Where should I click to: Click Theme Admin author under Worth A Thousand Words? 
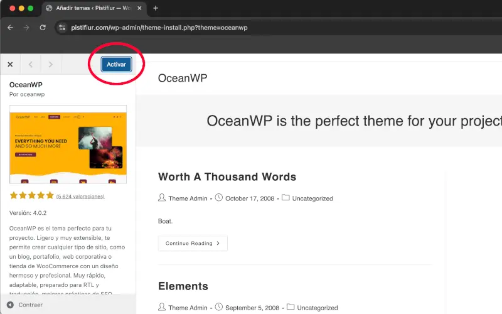tap(188, 198)
